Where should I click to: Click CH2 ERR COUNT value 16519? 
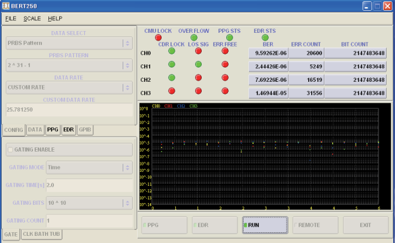306,80
